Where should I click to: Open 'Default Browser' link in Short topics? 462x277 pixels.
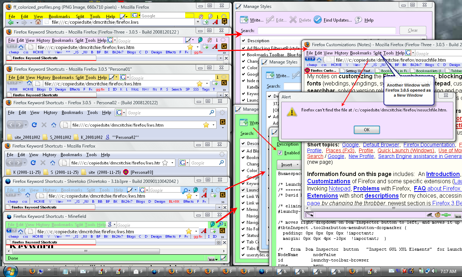[381, 145]
